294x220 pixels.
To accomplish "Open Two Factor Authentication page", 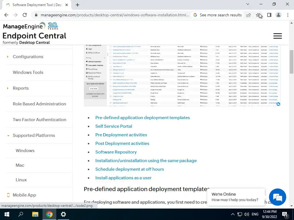I will [39, 119].
